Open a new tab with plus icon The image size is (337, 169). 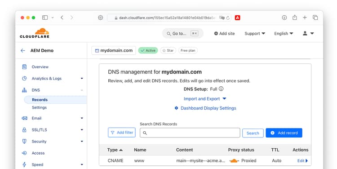tap(305, 18)
